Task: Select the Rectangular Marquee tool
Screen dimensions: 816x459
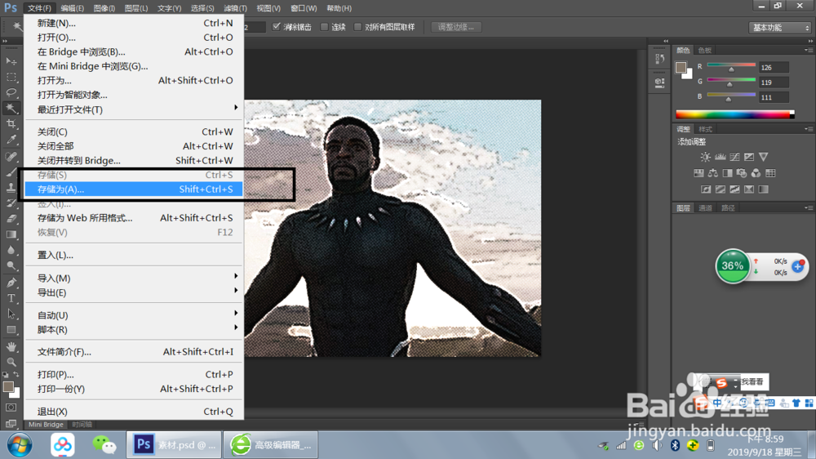Action: pyautogui.click(x=11, y=77)
